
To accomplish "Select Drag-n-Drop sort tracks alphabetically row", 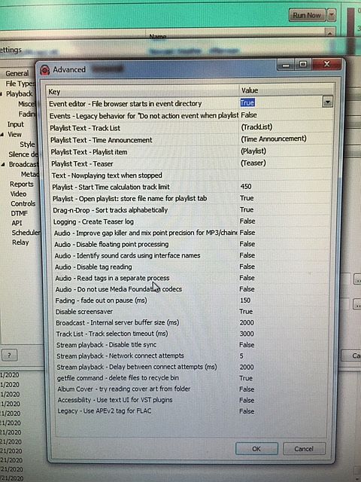I will click(190, 210).
